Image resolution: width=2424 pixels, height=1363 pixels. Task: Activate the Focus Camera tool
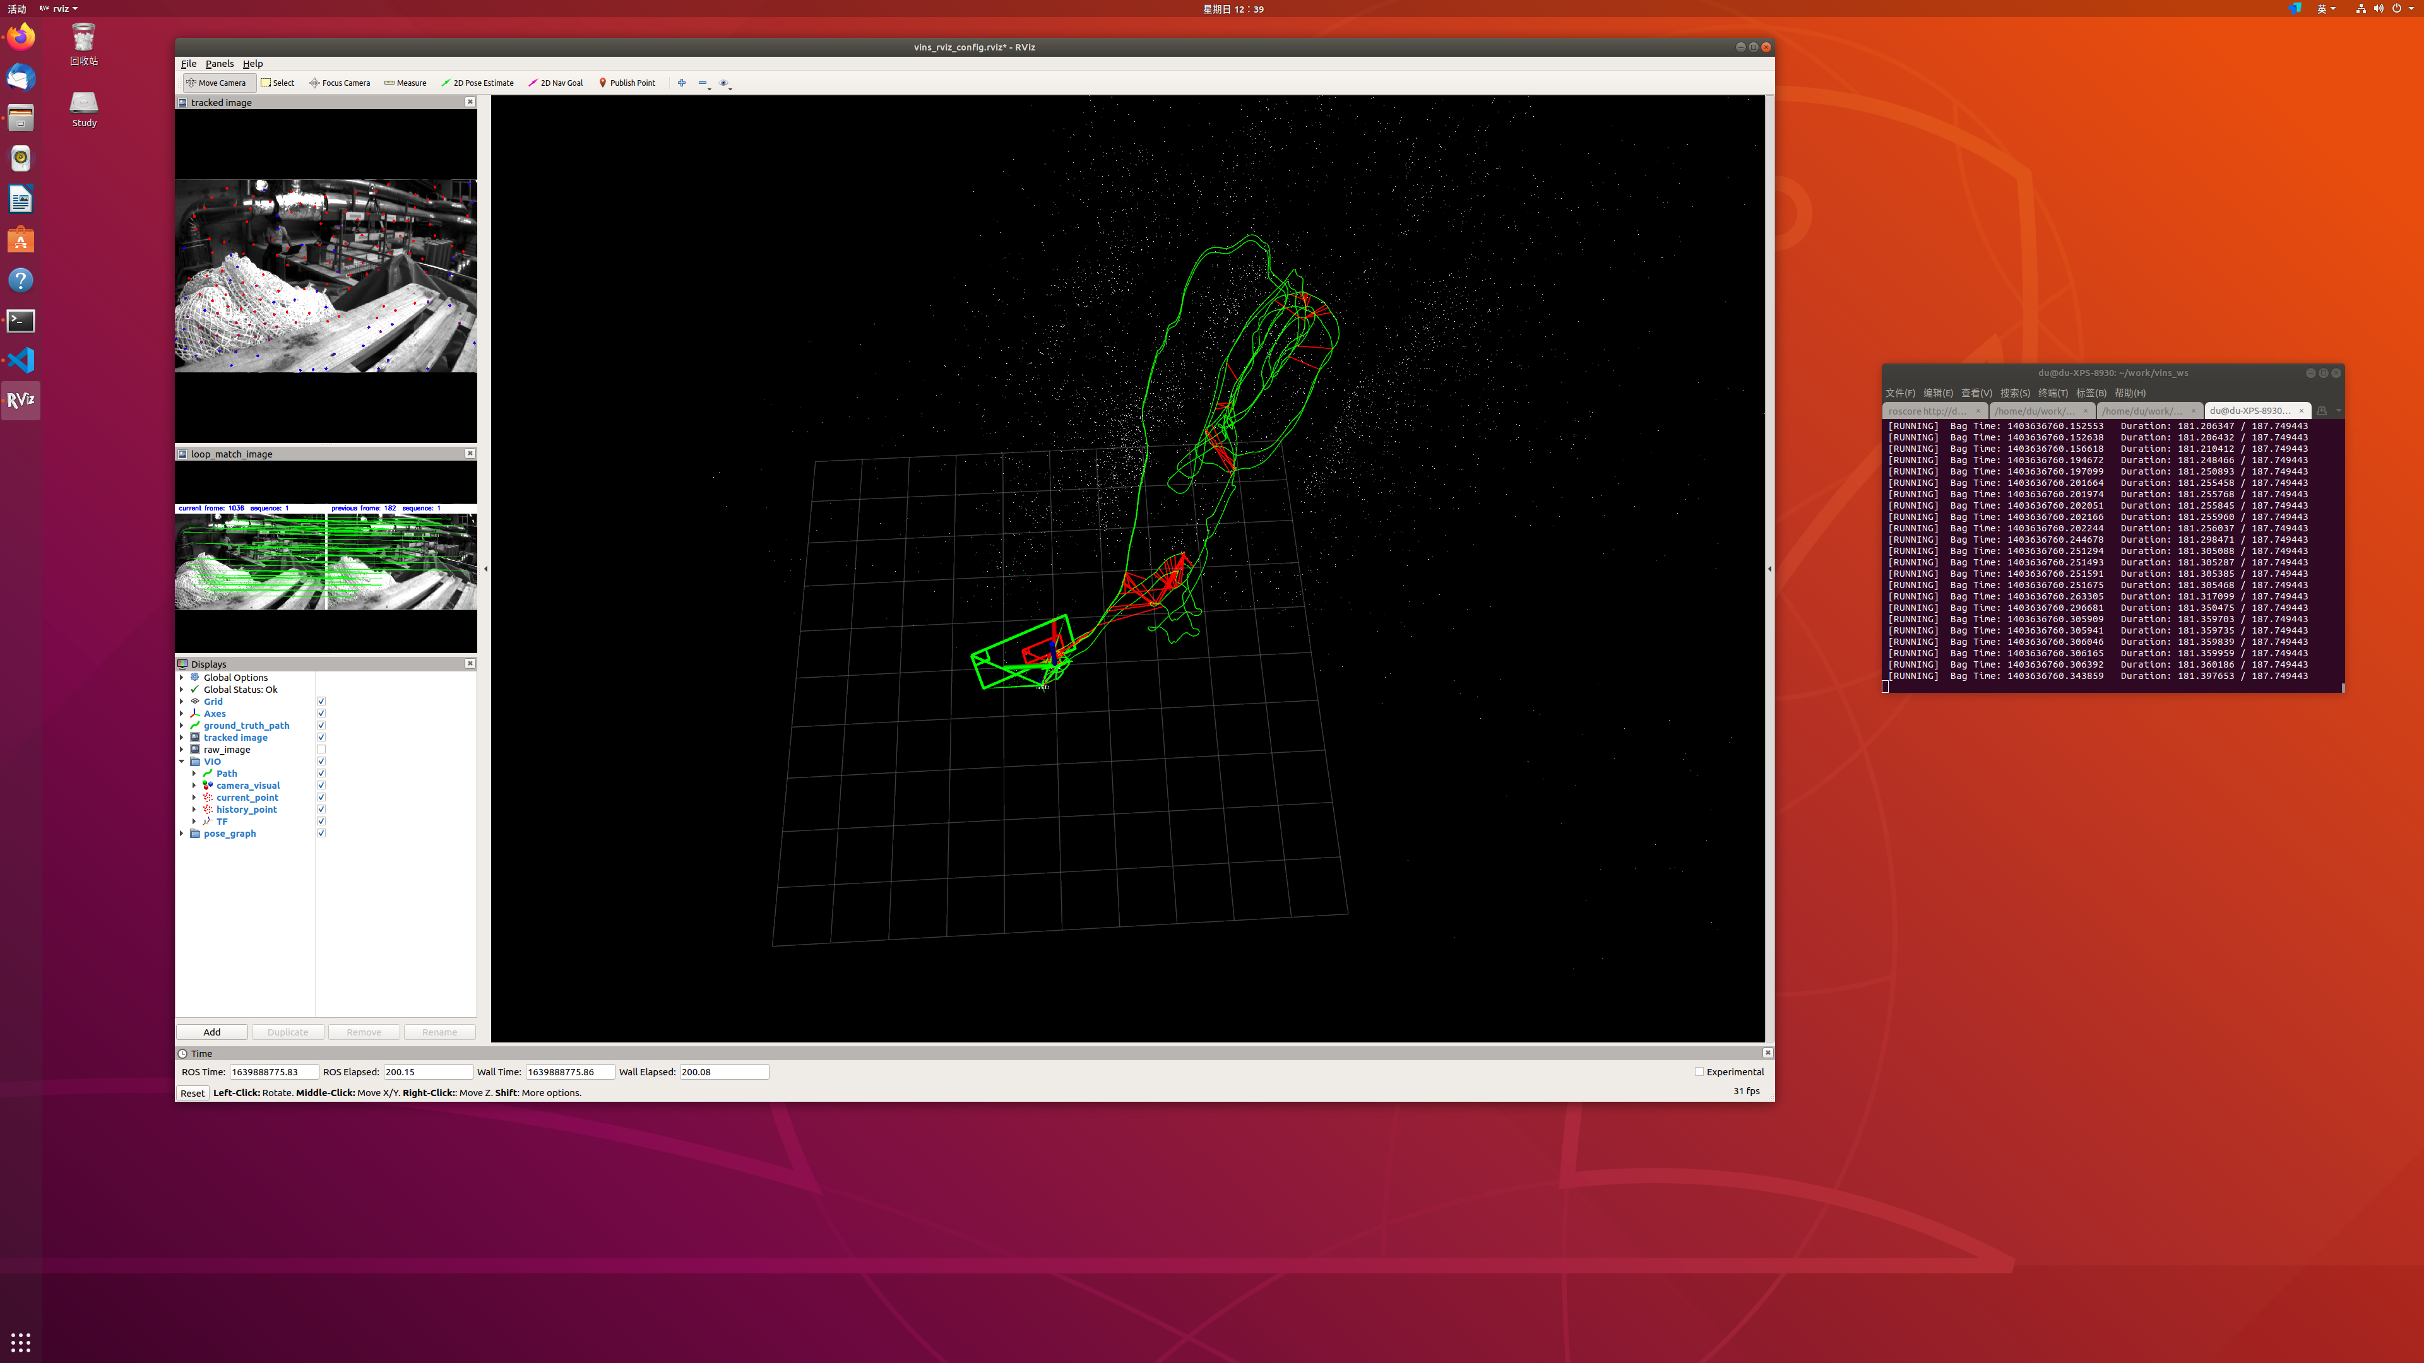pyautogui.click(x=340, y=83)
